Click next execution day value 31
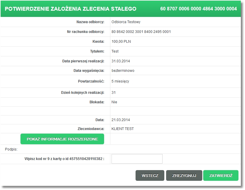245x190 pixels. point(113,92)
